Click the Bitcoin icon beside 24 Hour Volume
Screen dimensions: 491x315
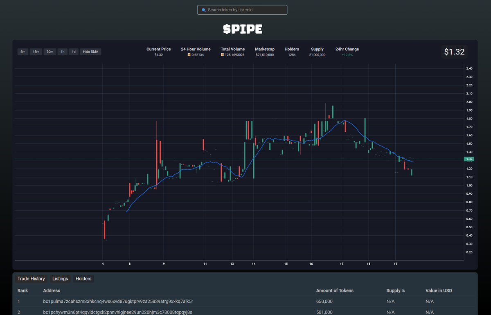coord(188,54)
